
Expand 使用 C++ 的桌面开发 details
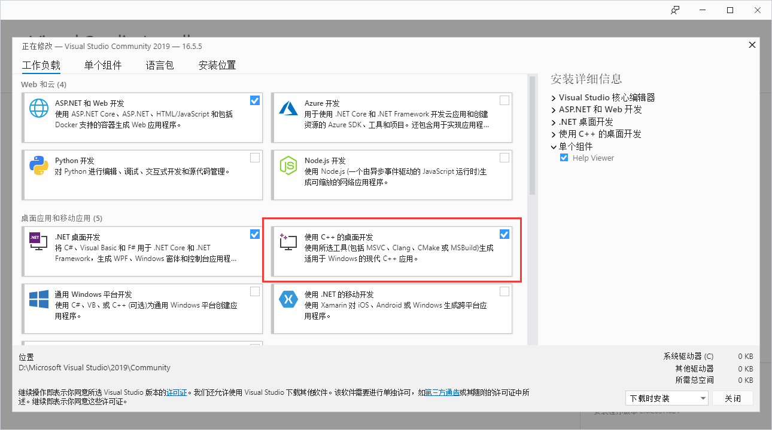(554, 134)
